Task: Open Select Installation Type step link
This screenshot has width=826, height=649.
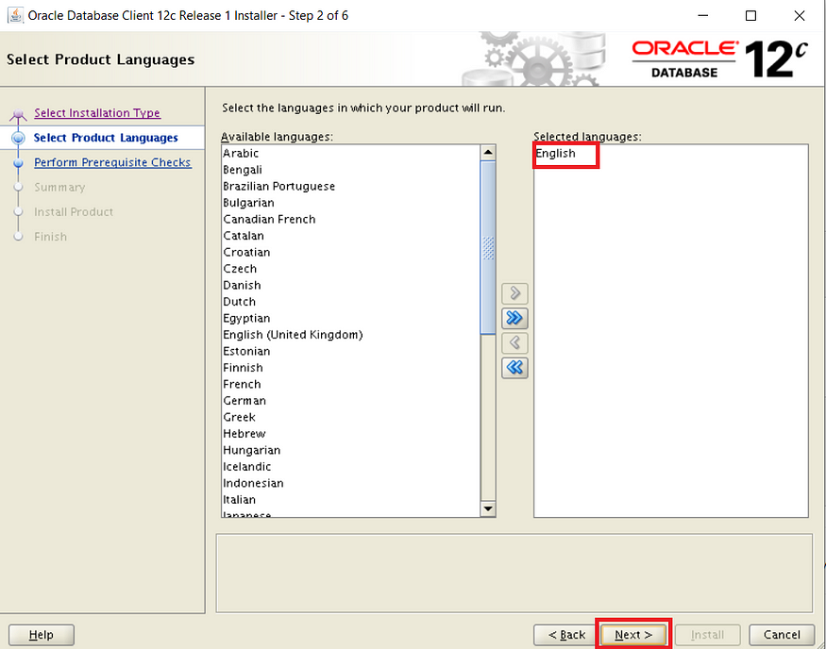Action: click(x=97, y=112)
